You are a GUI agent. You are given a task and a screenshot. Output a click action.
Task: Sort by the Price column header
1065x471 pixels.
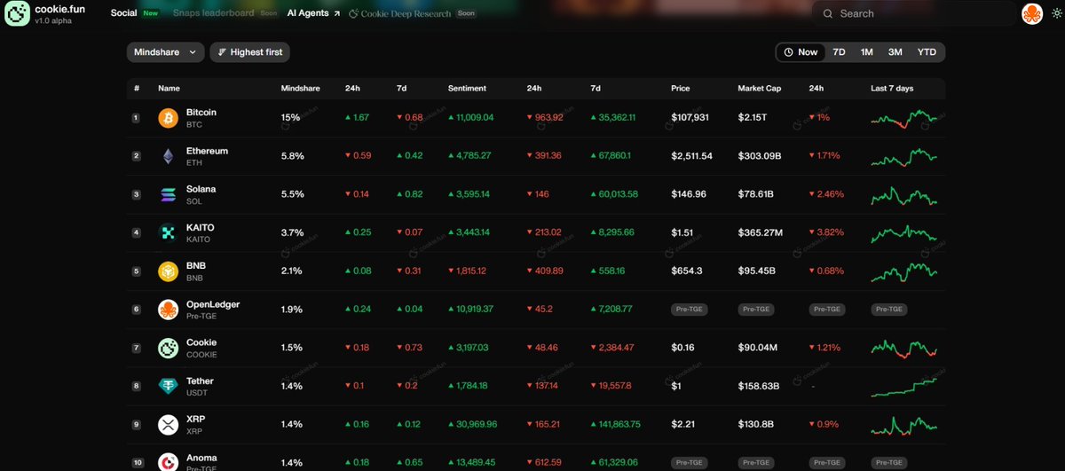coord(680,89)
